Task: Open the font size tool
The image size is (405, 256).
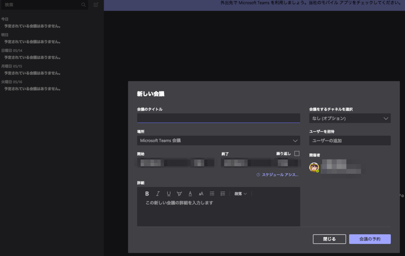Action: pyautogui.click(x=201, y=194)
